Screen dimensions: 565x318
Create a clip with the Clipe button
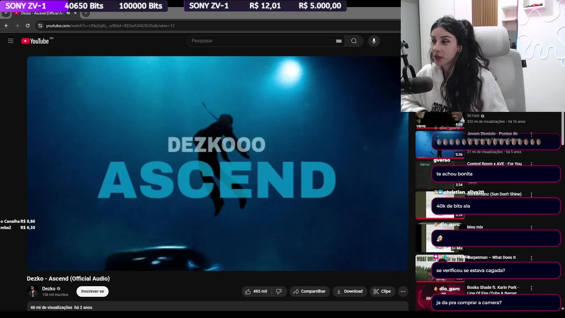pyautogui.click(x=382, y=291)
